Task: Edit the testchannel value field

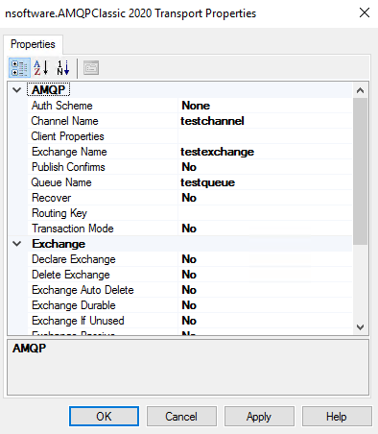Action: (x=265, y=121)
